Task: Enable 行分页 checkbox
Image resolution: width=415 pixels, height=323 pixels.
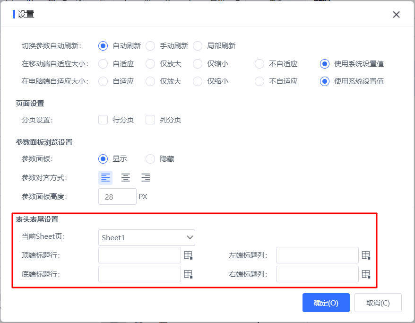Action: [103, 120]
